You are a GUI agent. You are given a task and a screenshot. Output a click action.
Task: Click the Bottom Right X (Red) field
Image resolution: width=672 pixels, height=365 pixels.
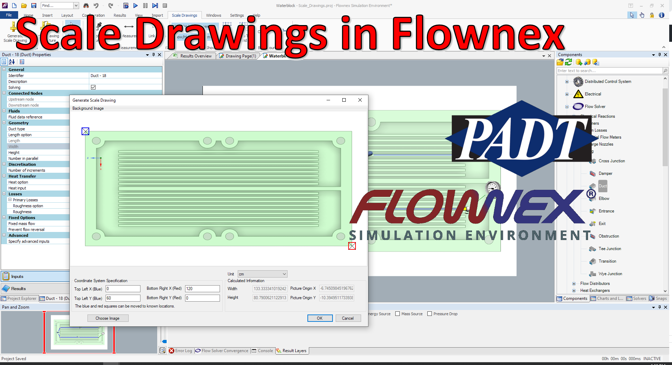click(x=203, y=289)
